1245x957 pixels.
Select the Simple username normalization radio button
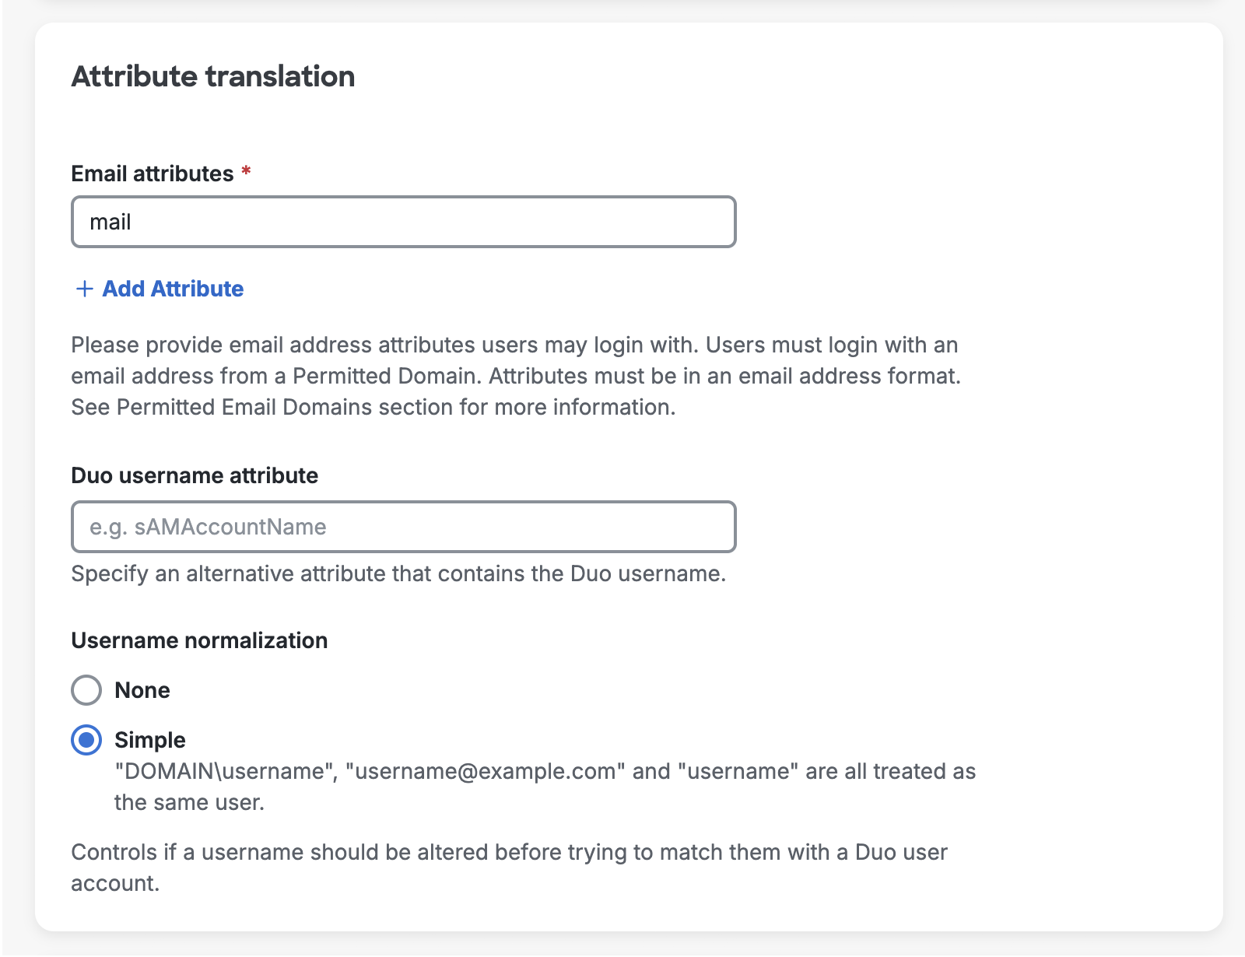pyautogui.click(x=86, y=741)
